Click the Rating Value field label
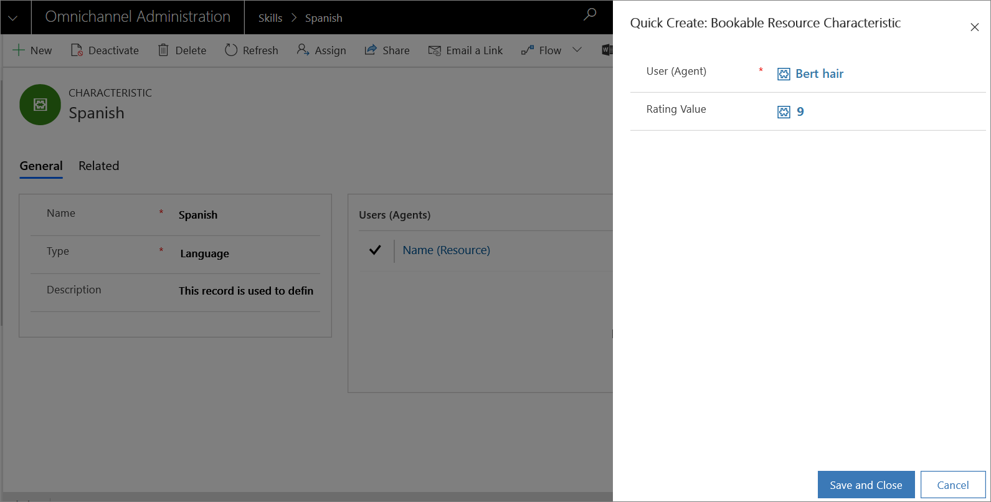 676,109
